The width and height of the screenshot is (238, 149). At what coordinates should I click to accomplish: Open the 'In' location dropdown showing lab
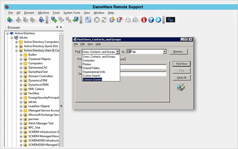pyautogui.click(x=164, y=52)
